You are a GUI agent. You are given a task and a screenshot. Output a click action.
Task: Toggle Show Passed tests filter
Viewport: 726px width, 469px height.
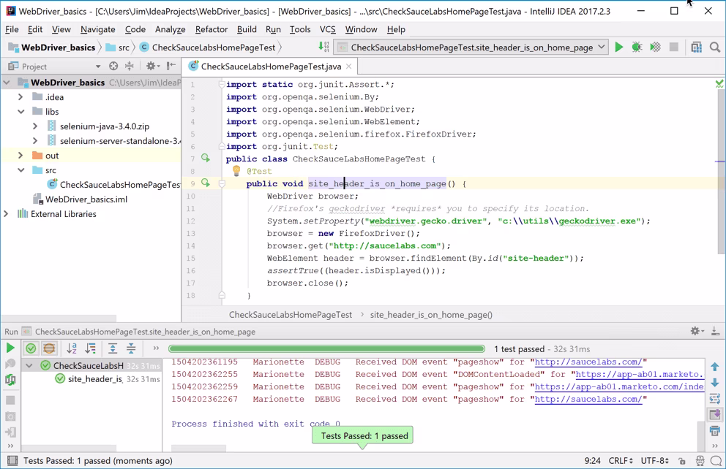click(x=31, y=348)
